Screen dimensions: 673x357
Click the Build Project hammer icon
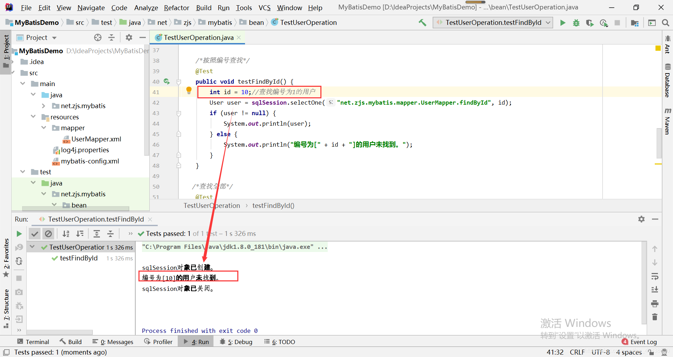click(x=422, y=23)
